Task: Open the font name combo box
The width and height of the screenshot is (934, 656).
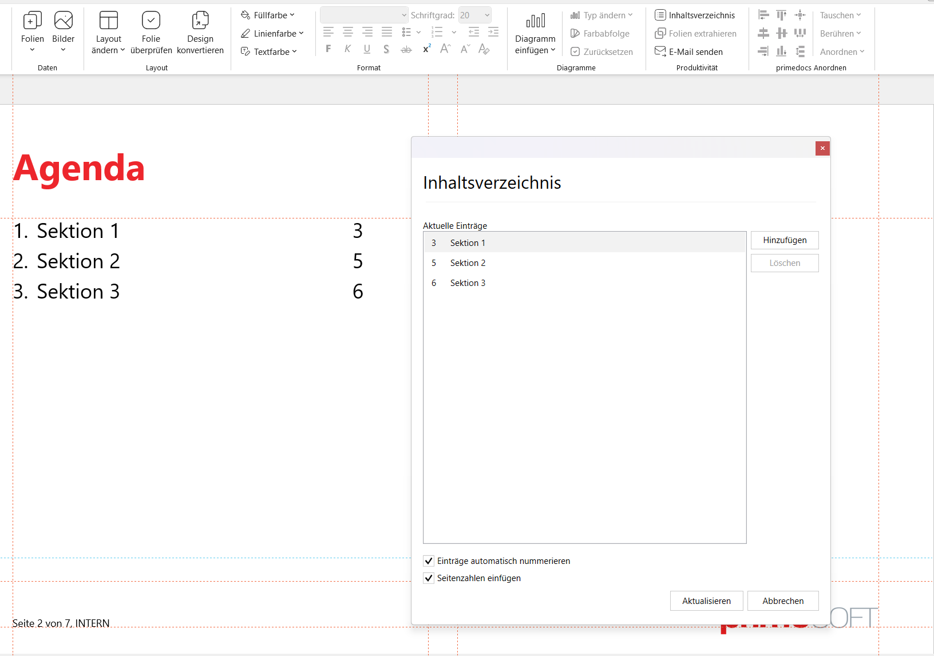Action: tap(364, 15)
